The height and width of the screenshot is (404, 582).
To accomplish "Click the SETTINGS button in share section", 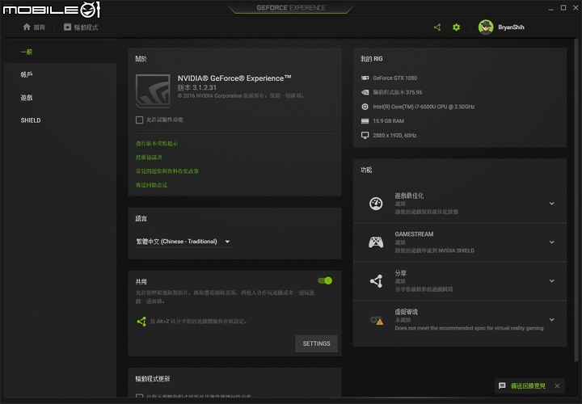I will (x=316, y=343).
